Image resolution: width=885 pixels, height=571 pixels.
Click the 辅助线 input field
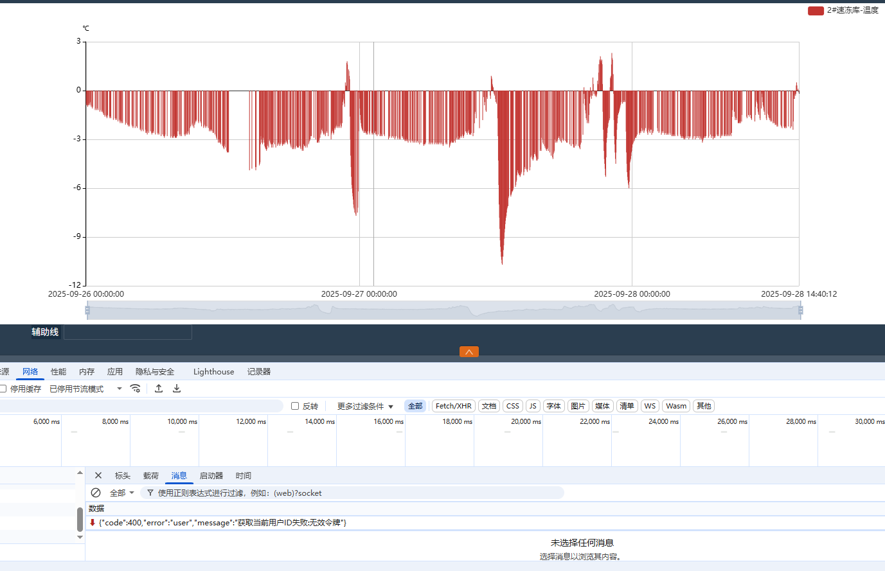(x=127, y=332)
